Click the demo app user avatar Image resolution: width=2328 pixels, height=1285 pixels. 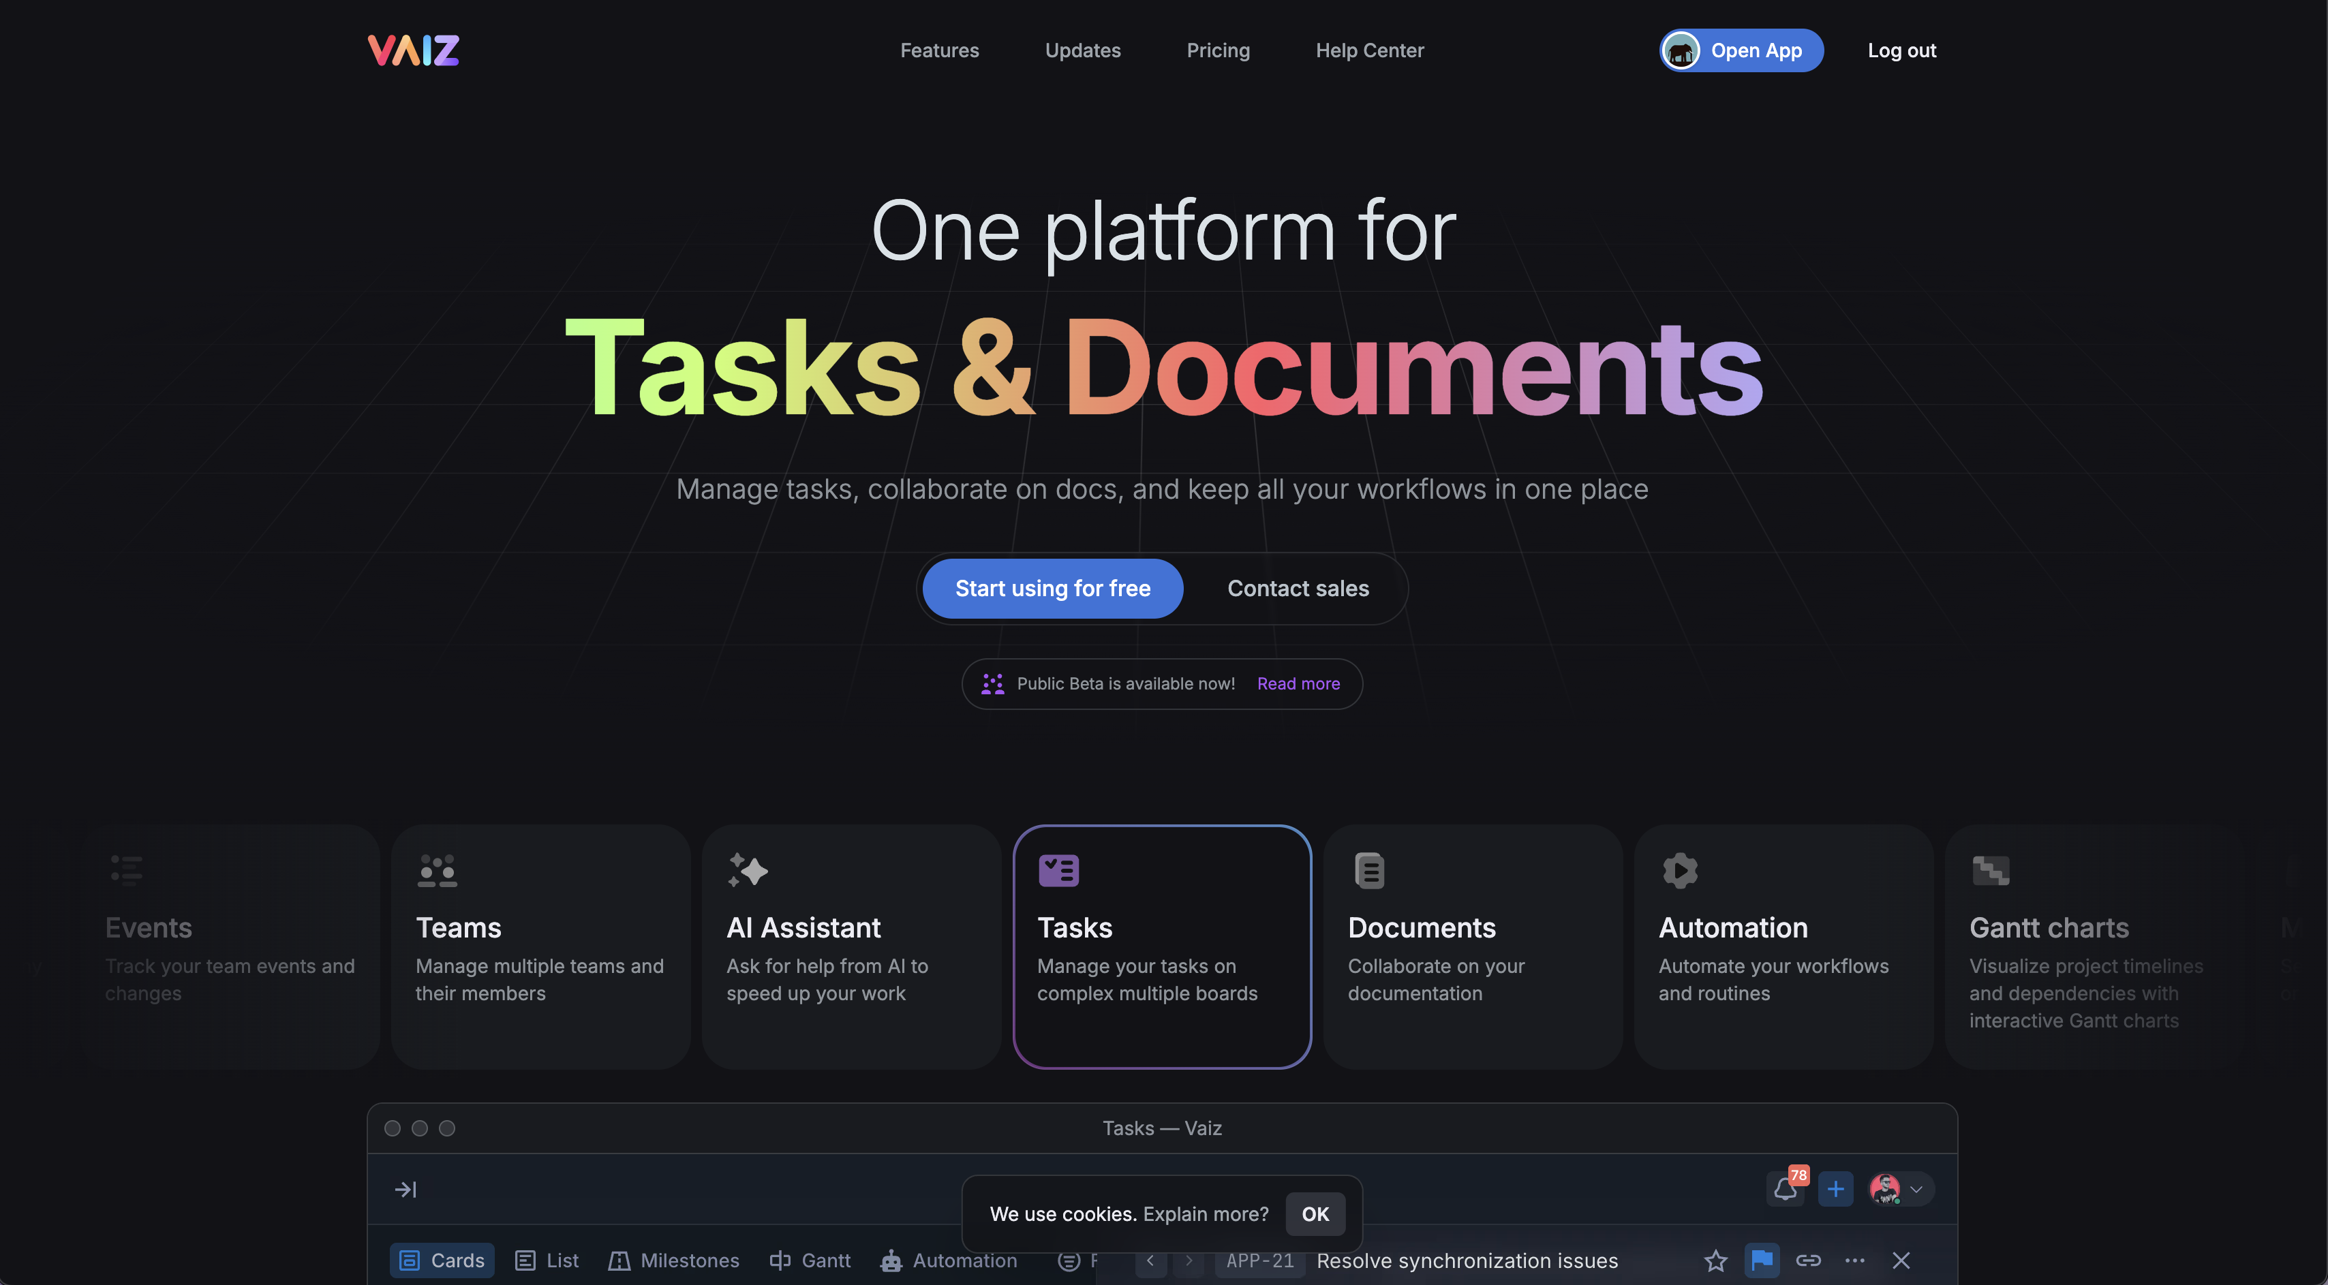1885,1189
